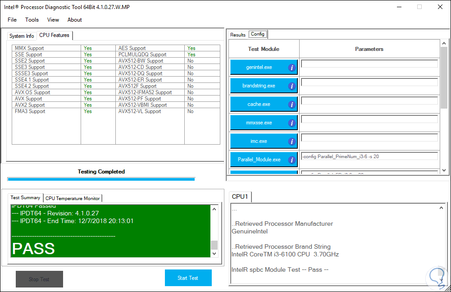
Task: Open the Tools menu
Action: pos(32,19)
